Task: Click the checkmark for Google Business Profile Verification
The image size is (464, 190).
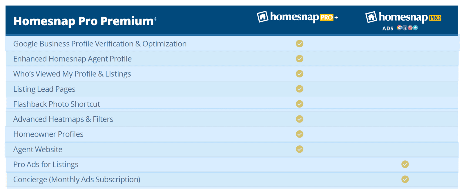Action: pos(300,44)
